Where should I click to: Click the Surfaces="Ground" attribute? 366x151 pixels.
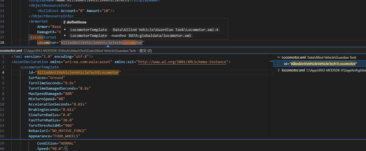click(x=47, y=78)
